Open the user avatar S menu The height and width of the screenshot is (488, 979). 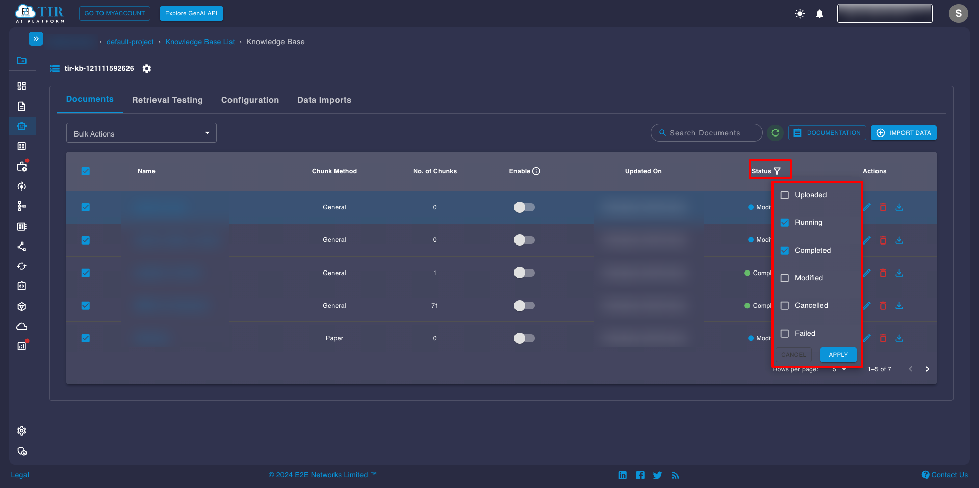[958, 13]
